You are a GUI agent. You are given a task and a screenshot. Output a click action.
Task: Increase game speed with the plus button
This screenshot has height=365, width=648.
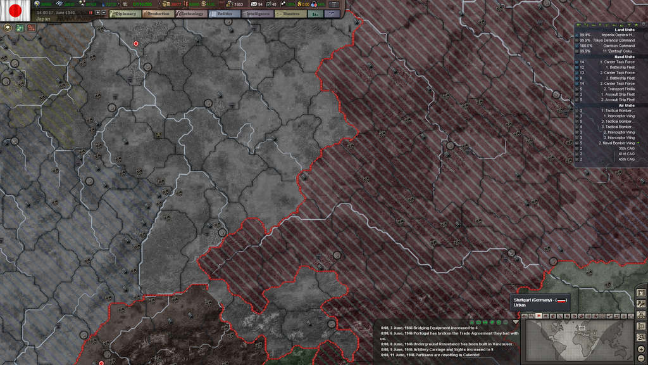click(98, 13)
